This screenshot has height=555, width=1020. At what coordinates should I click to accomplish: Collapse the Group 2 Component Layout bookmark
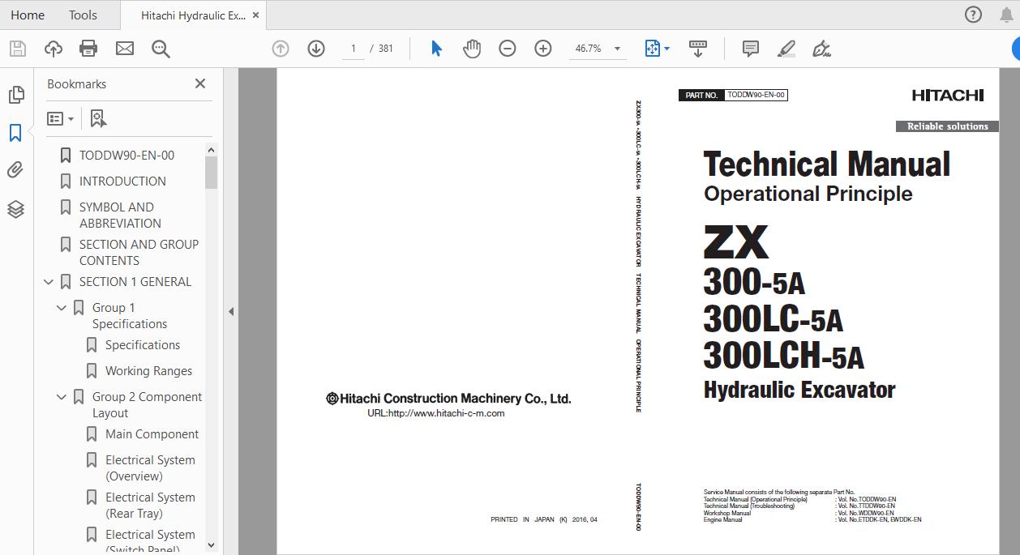coord(62,397)
